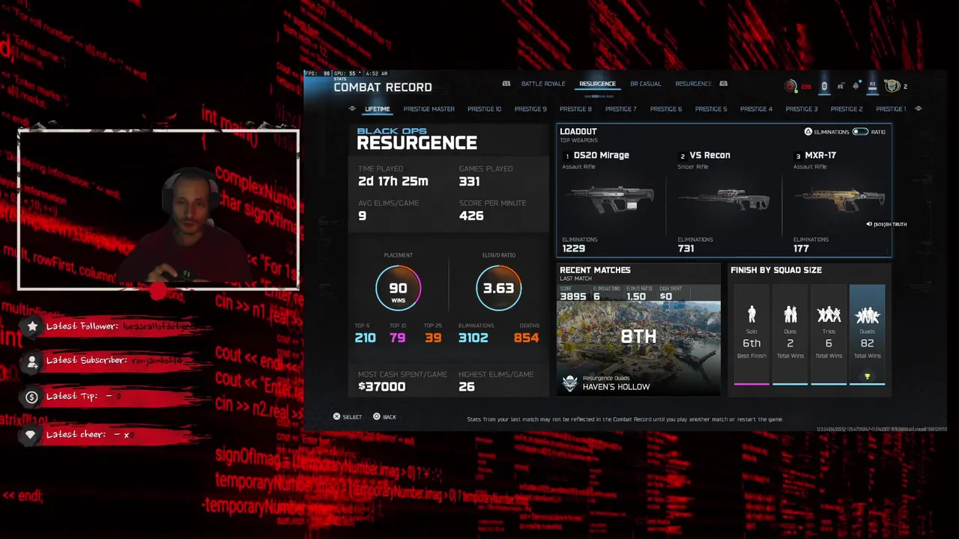Click the gem icon beside Latest cheer
This screenshot has height=539, width=959.
point(31,435)
